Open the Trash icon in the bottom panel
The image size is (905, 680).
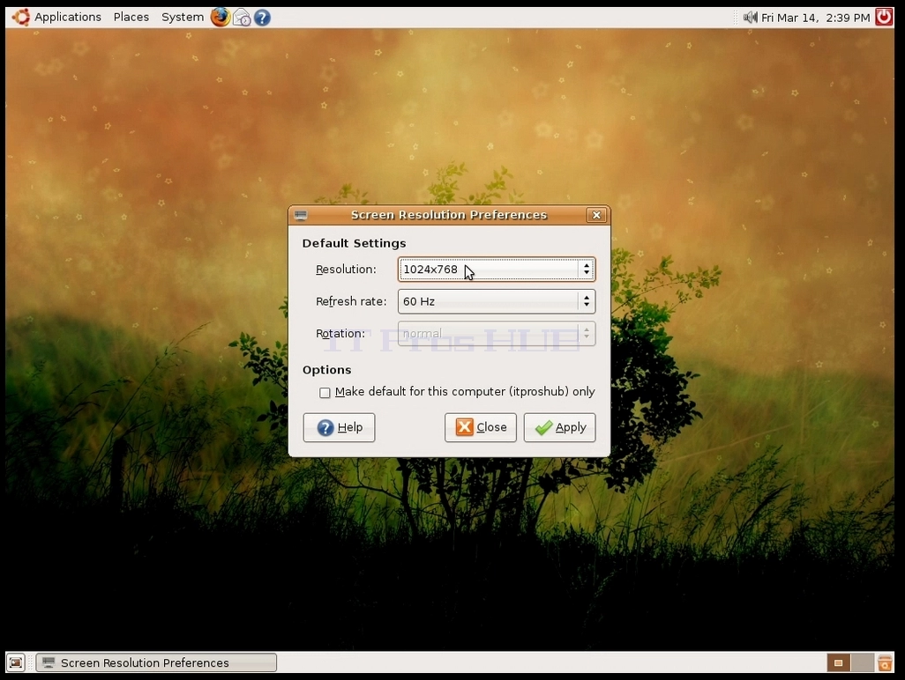click(x=884, y=662)
